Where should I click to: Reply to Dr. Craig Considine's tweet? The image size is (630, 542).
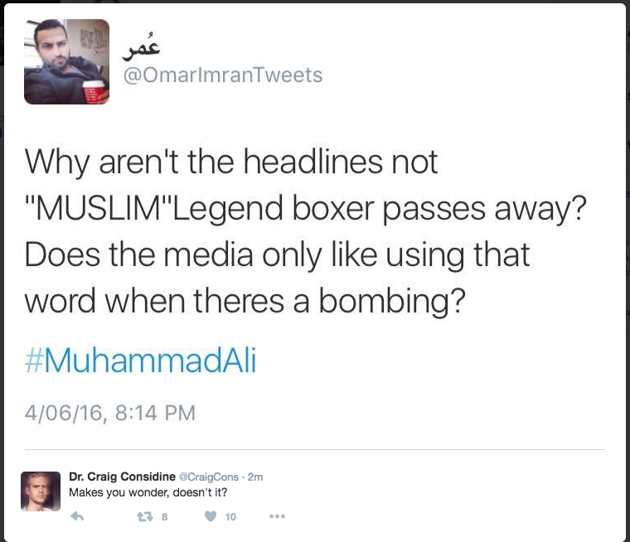point(77,516)
